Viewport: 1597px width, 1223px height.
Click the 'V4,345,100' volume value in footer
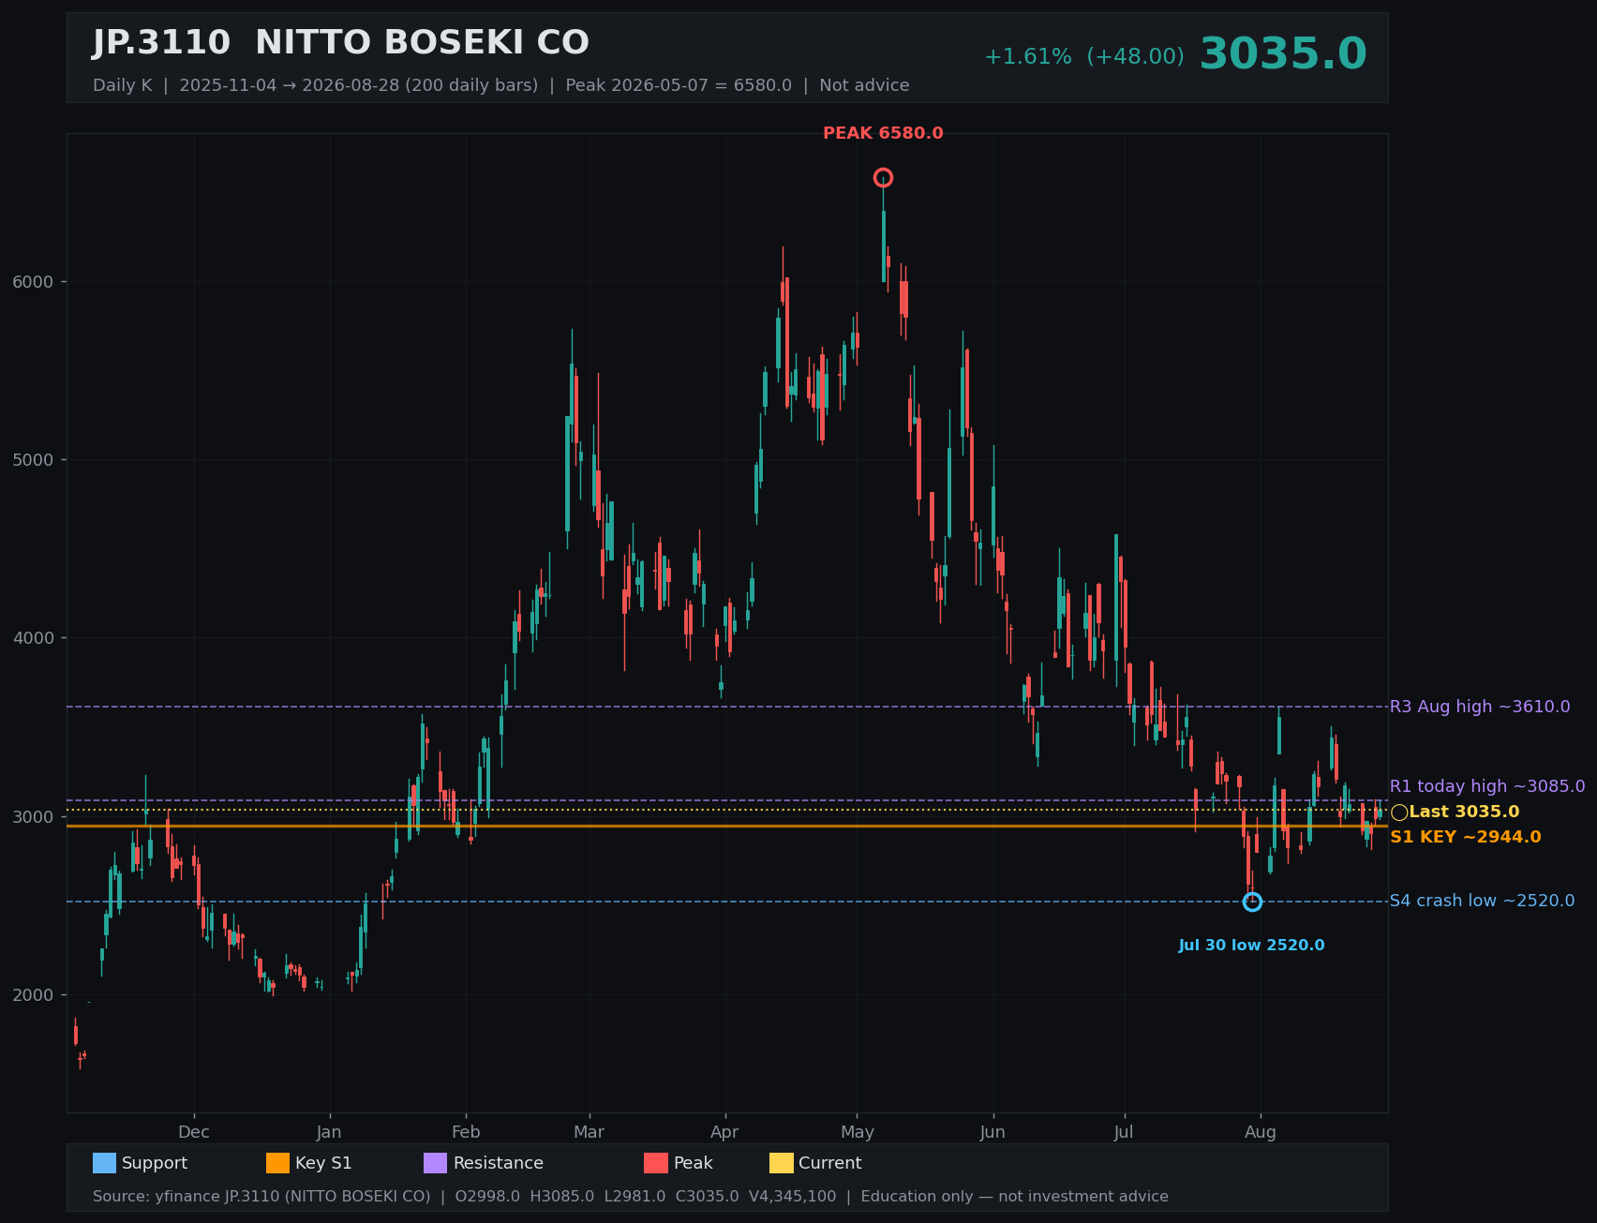(x=792, y=1197)
